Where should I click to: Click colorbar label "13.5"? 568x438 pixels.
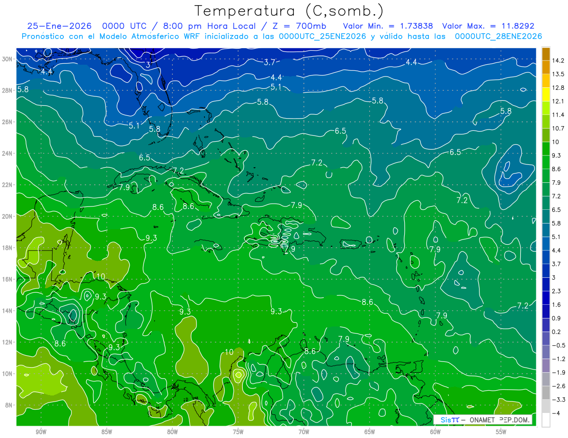[558, 74]
